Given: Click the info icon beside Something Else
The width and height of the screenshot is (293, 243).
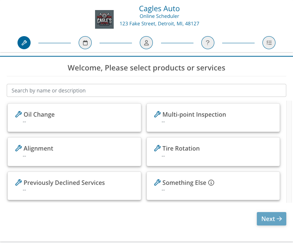Looking at the screenshot, I should [211, 183].
